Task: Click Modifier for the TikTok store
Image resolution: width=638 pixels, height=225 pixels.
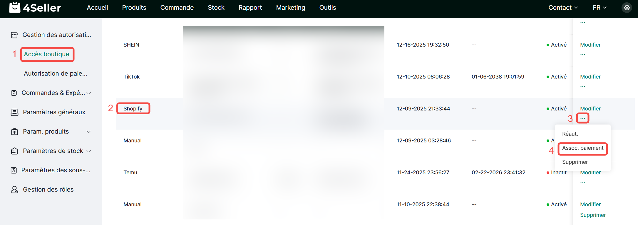Action: [x=590, y=77]
